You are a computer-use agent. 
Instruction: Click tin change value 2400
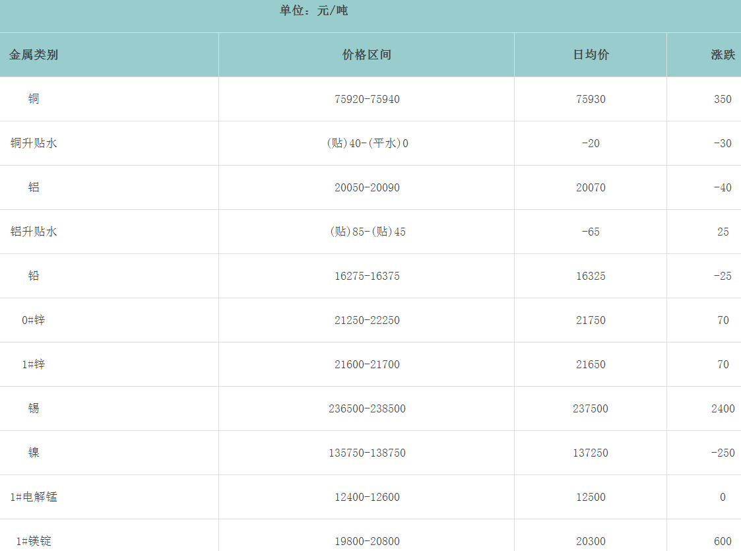pyautogui.click(x=723, y=408)
